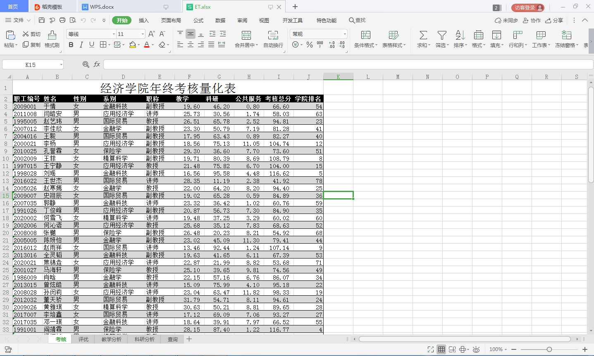Decrease font size with A- icon
594x356 pixels.
tap(162, 34)
